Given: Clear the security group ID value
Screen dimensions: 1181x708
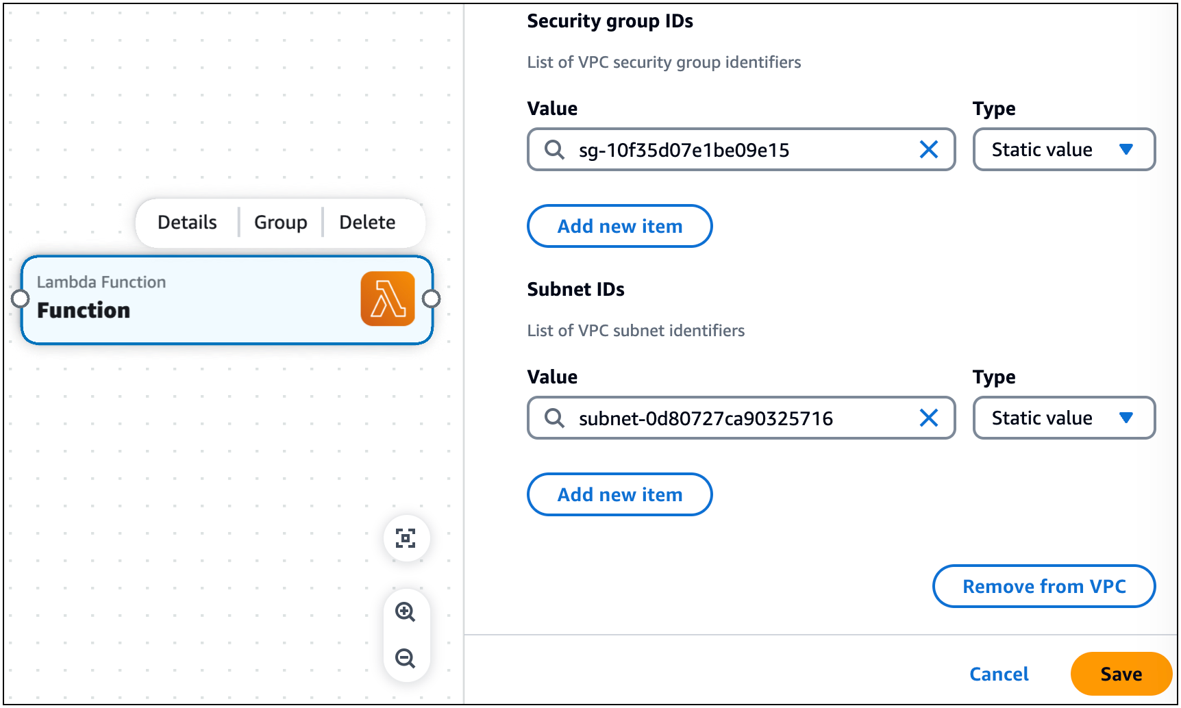Looking at the screenshot, I should [x=929, y=149].
